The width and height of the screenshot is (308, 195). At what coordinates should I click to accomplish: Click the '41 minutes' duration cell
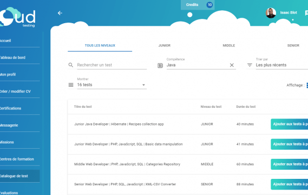pyautogui.click(x=245, y=144)
